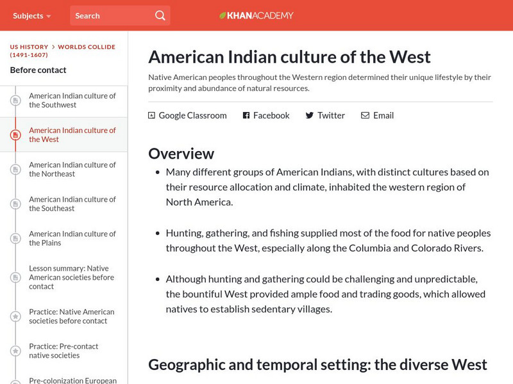Image resolution: width=513 pixels, height=384 pixels.
Task: Click star icon beside Pre-contact native societies practice
Action: click(15, 351)
